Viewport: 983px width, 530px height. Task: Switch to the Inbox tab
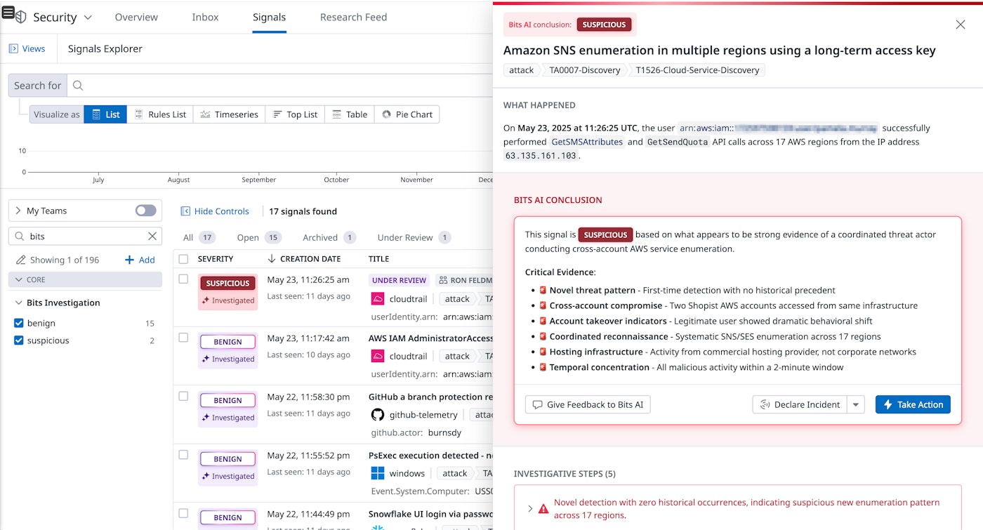tap(205, 17)
